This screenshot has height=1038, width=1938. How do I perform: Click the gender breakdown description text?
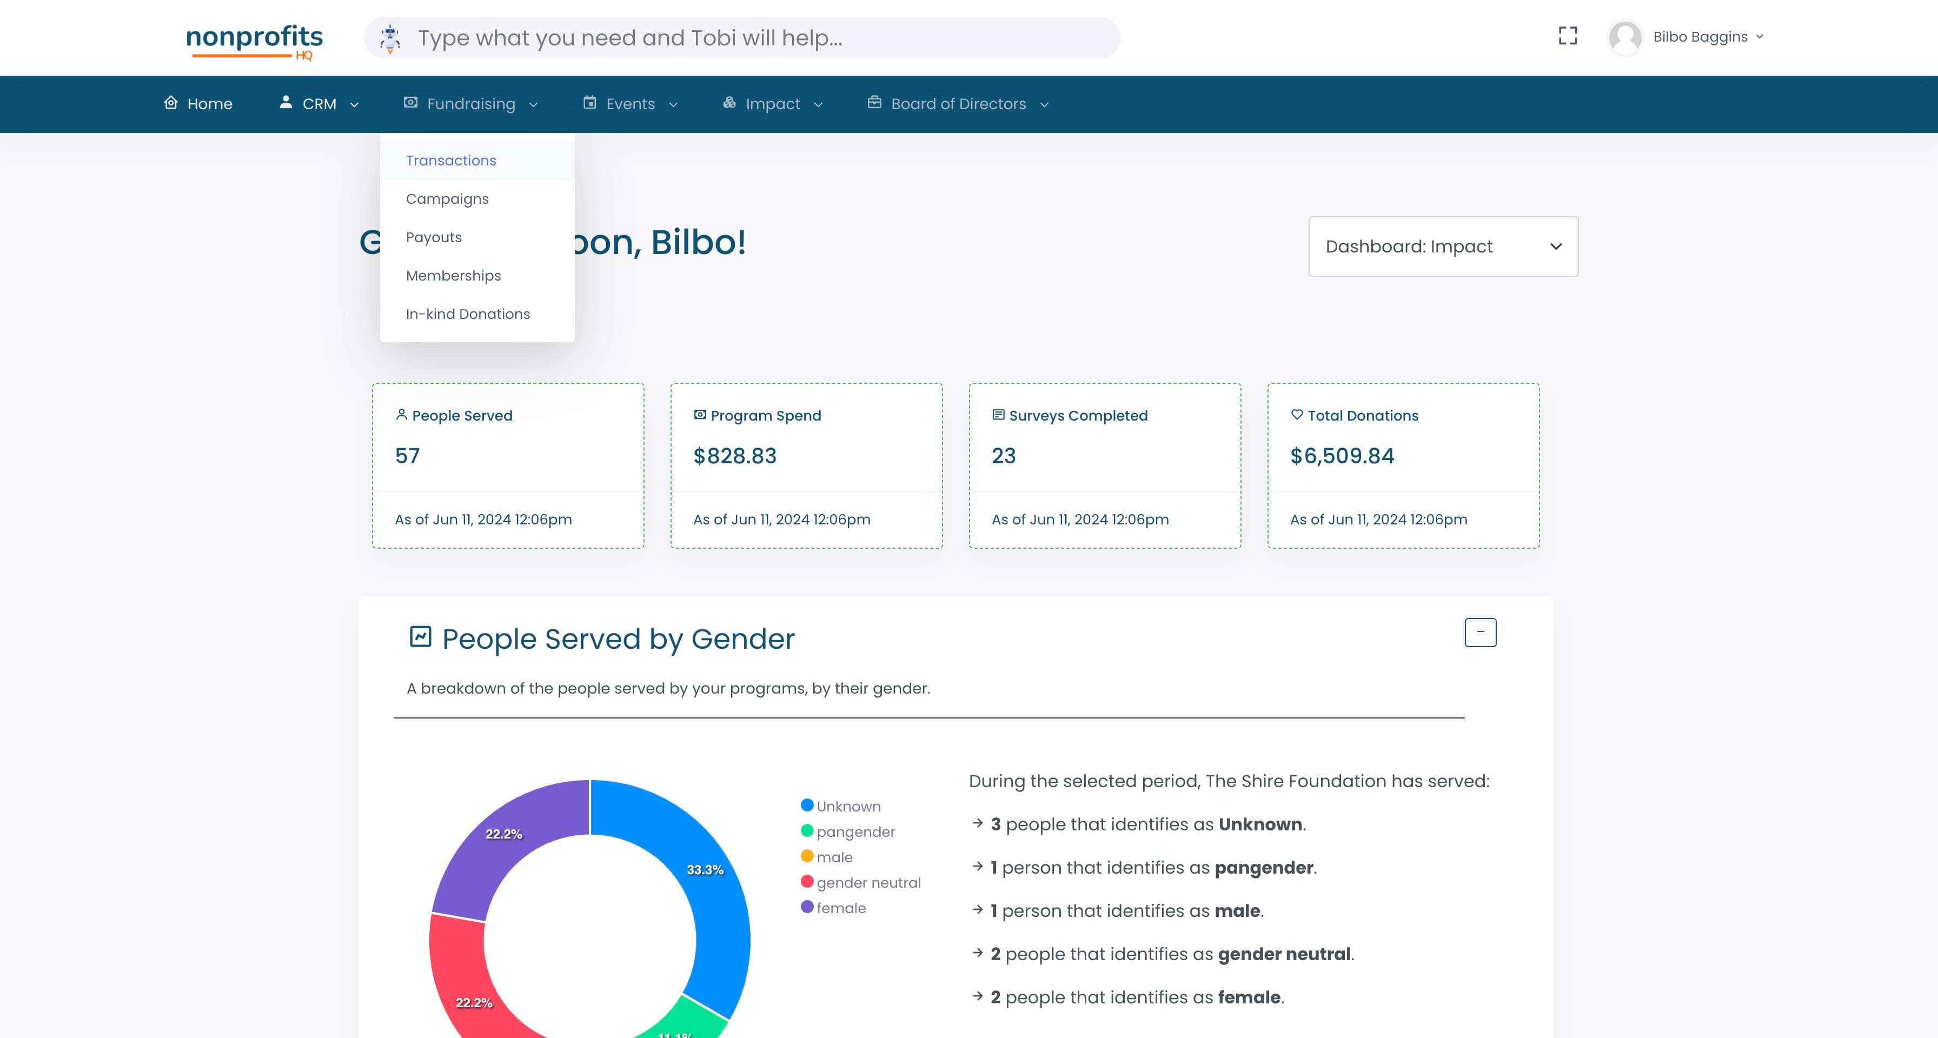point(669,688)
